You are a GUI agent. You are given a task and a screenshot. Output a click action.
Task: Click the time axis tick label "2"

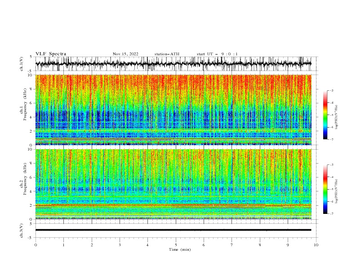[92, 245]
